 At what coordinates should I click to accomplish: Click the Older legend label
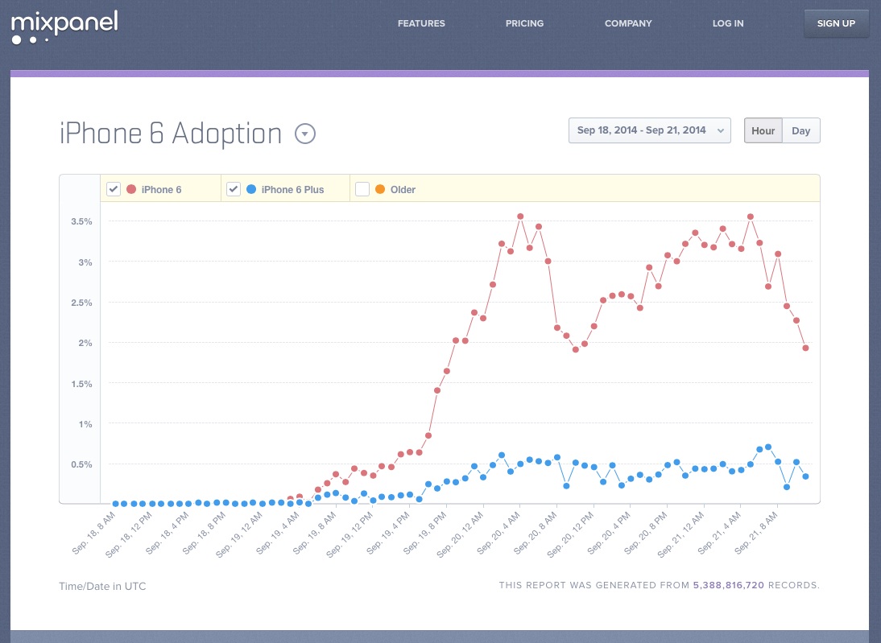coord(403,190)
